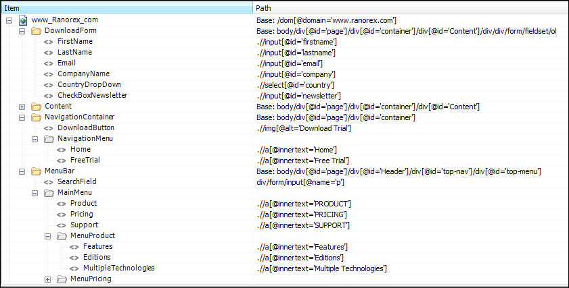Click the MultipleTechnologies element tag icon
The image size is (569, 288).
74,269
